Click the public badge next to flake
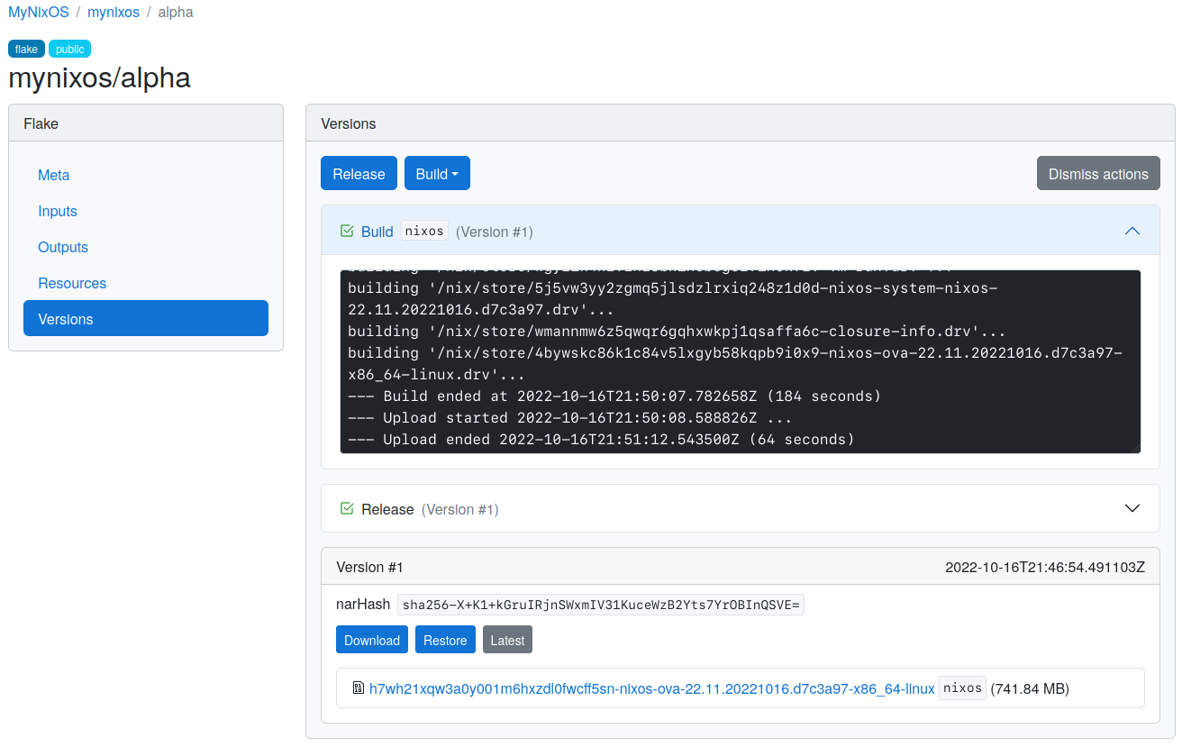Viewport: 1182px width, 747px height. tap(69, 49)
